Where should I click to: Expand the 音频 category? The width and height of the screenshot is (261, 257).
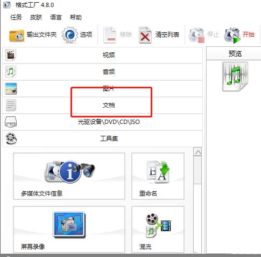pos(102,72)
